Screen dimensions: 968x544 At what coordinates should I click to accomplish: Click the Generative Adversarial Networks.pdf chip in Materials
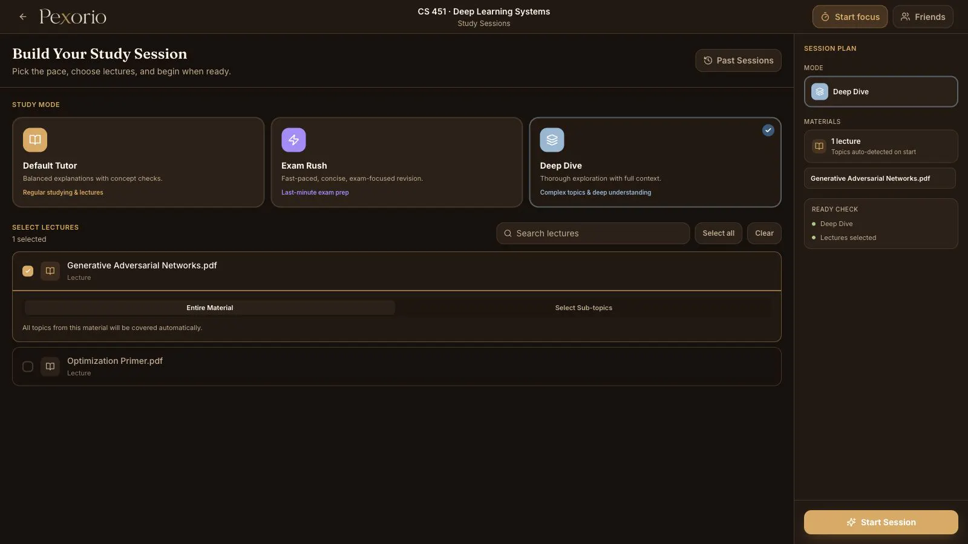click(880, 178)
